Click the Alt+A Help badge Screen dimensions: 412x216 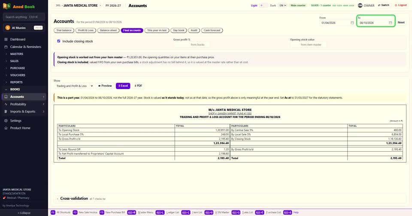(288, 212)
